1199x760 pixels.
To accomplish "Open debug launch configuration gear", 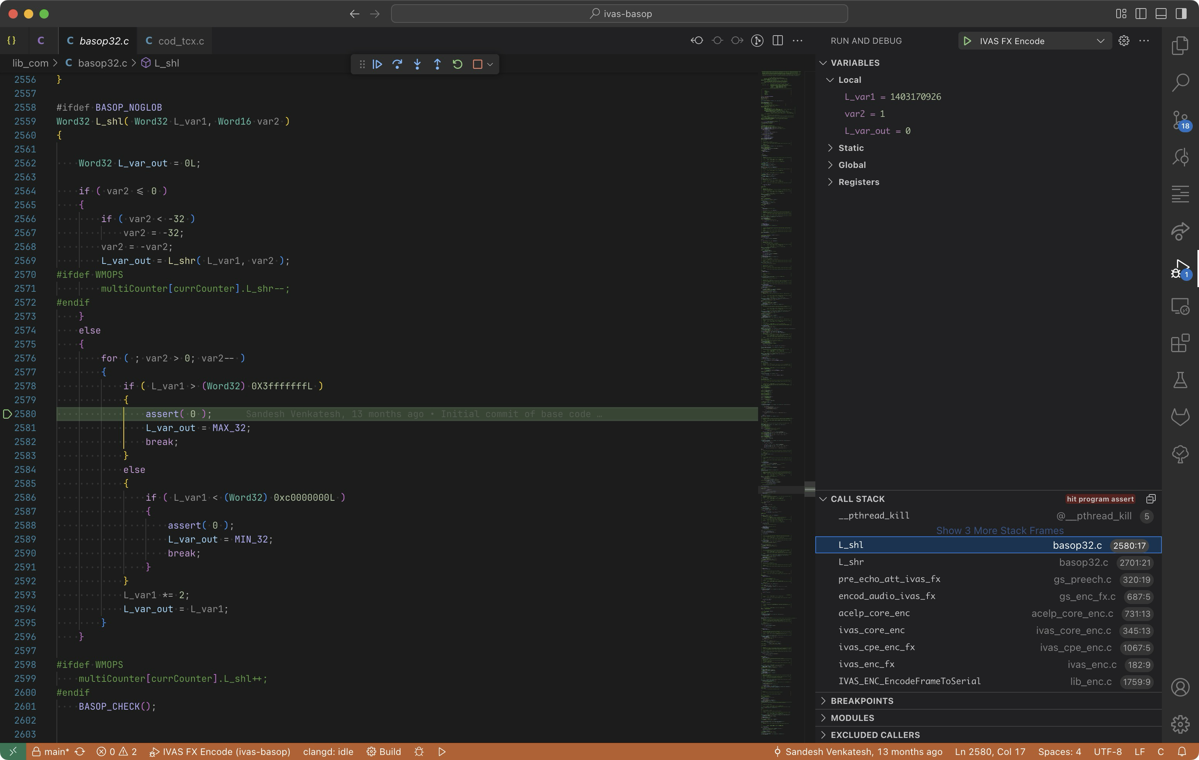I will click(1123, 41).
